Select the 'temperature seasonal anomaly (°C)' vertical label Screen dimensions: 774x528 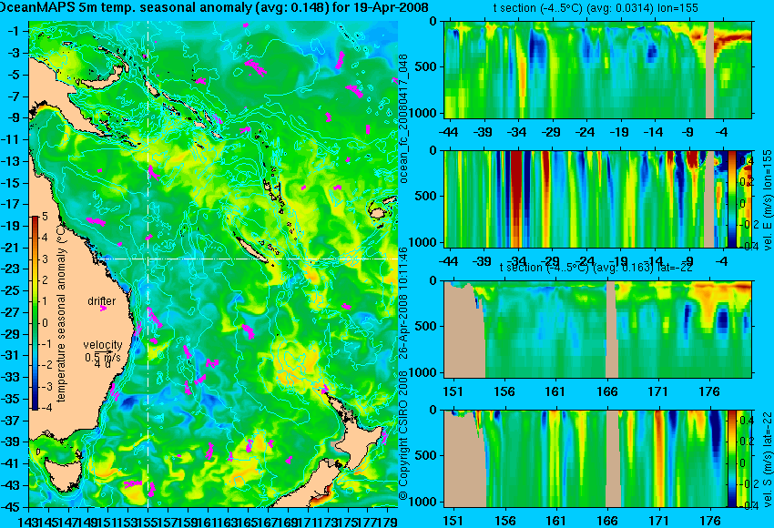click(61, 312)
